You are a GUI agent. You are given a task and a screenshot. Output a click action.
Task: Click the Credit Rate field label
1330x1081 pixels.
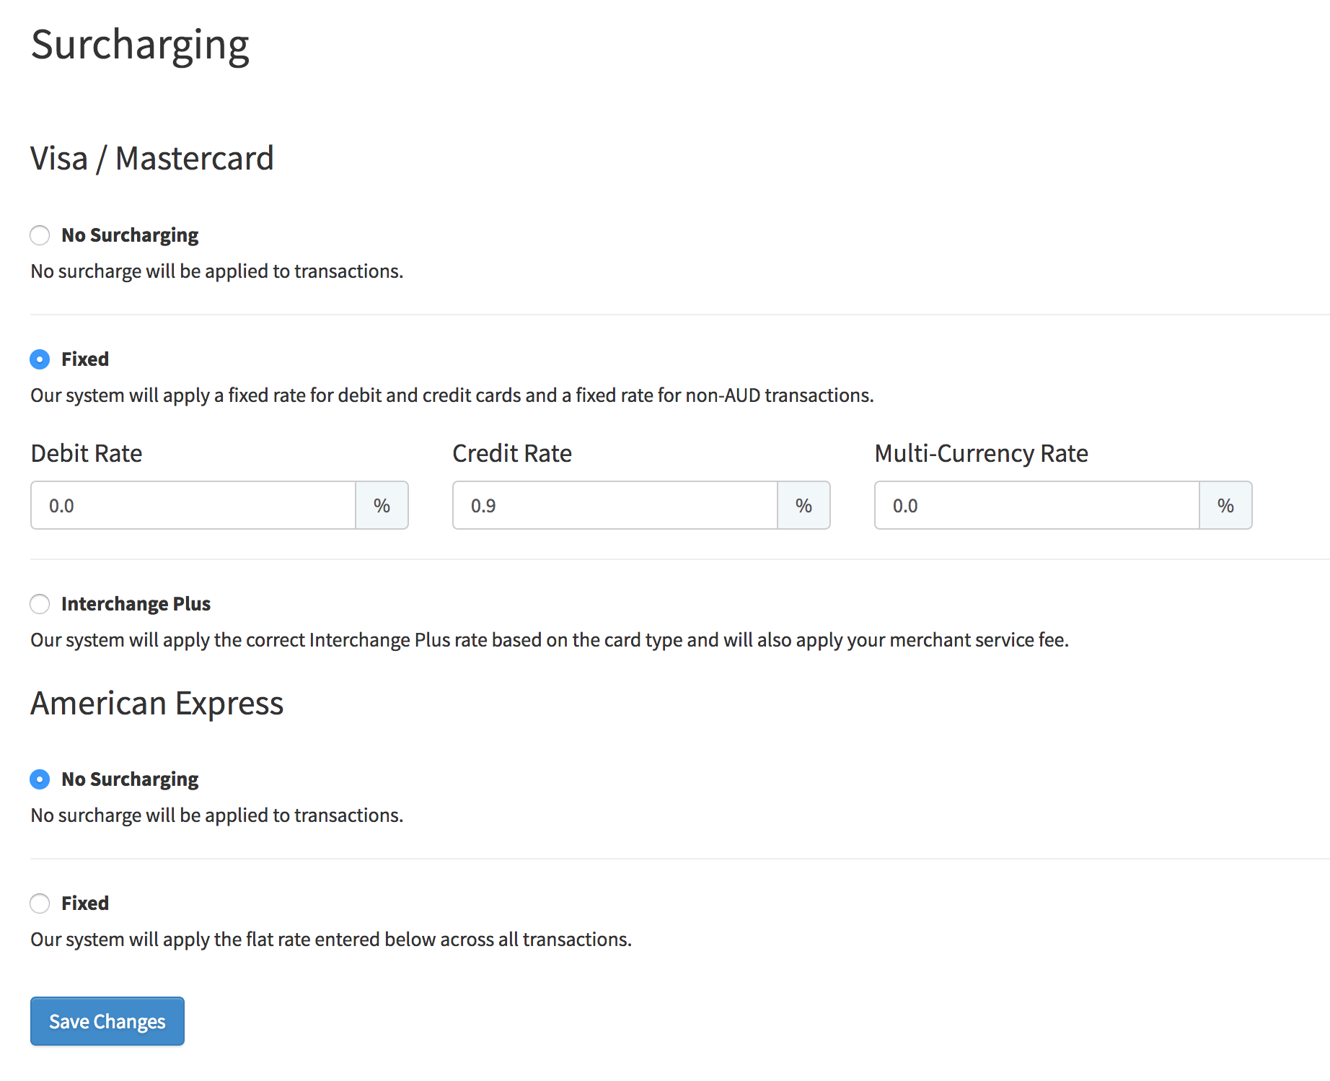[x=512, y=454]
